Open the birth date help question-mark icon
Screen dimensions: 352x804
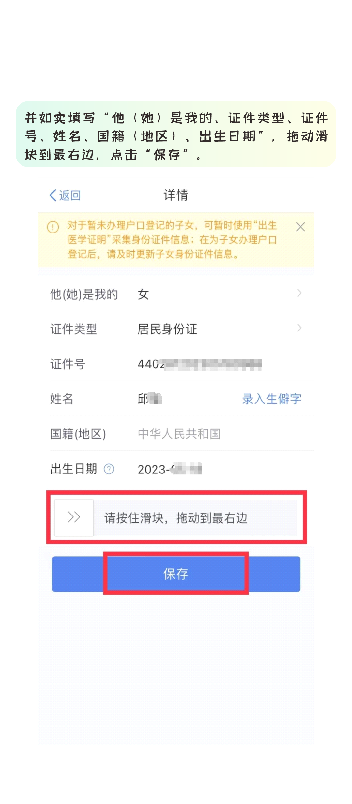pyautogui.click(x=109, y=469)
